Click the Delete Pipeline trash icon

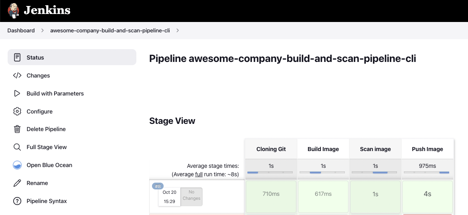pyautogui.click(x=17, y=129)
